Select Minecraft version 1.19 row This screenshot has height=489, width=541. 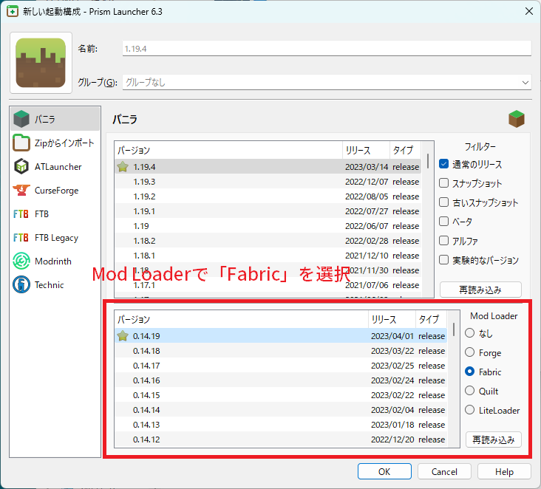click(x=268, y=226)
